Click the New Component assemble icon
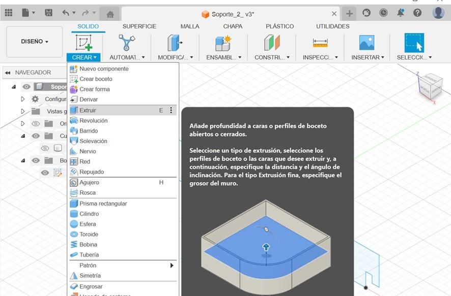 pyautogui.click(x=223, y=43)
